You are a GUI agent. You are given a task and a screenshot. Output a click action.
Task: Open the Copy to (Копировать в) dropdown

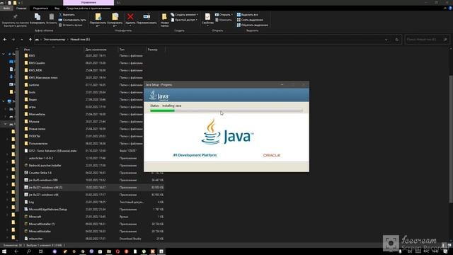pyautogui.click(x=115, y=20)
